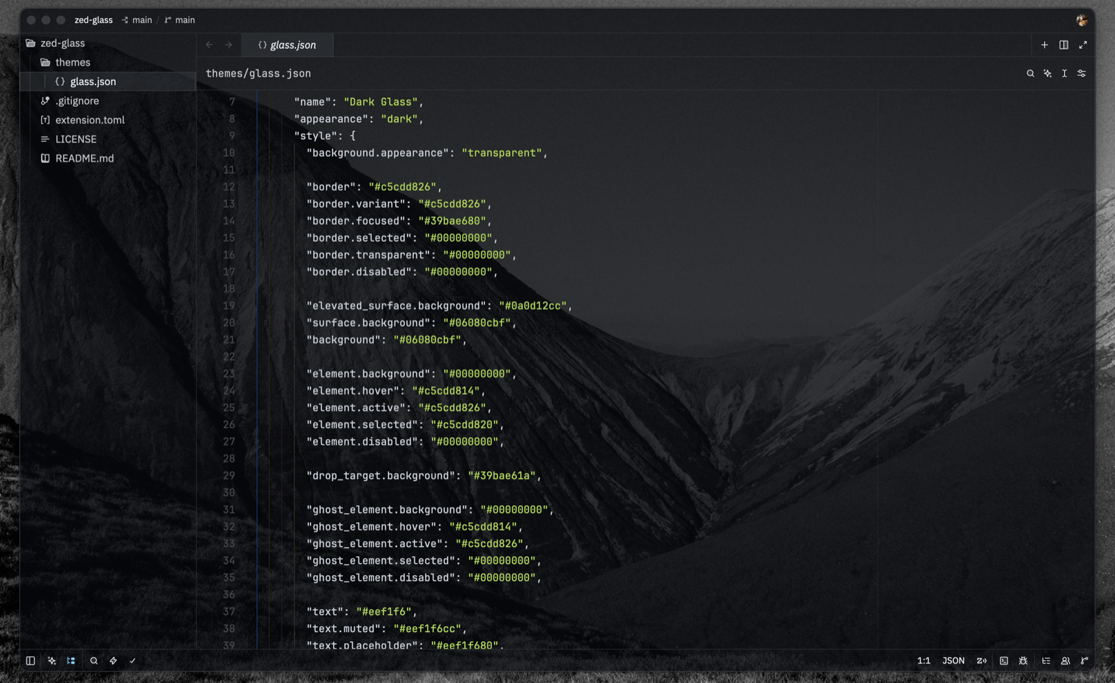The width and height of the screenshot is (1115, 683).
Task: Open the user avatar menu
Action: pyautogui.click(x=1082, y=20)
